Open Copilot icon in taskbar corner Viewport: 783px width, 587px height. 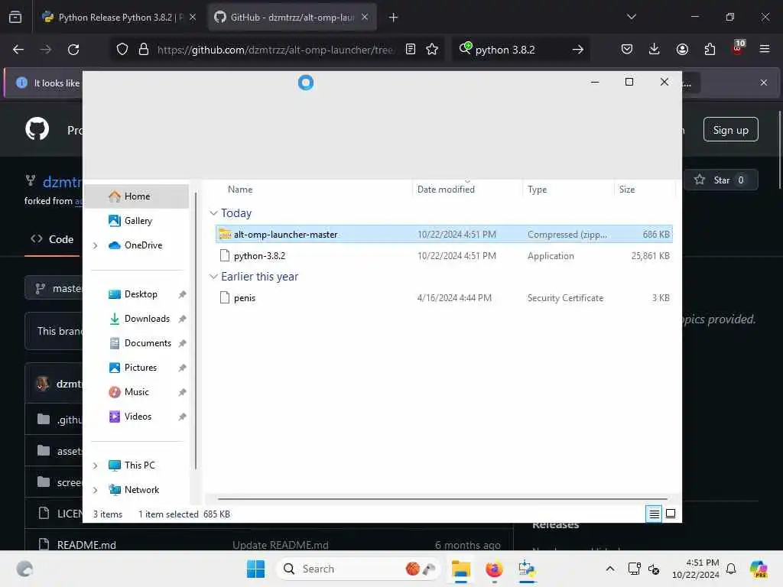point(759,569)
